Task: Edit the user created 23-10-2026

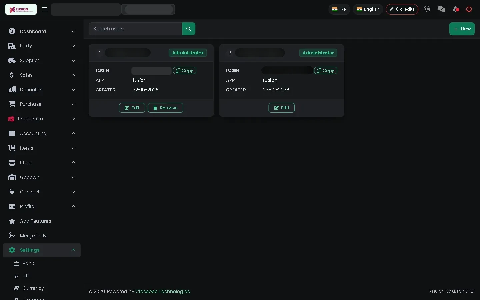Action: pyautogui.click(x=282, y=108)
